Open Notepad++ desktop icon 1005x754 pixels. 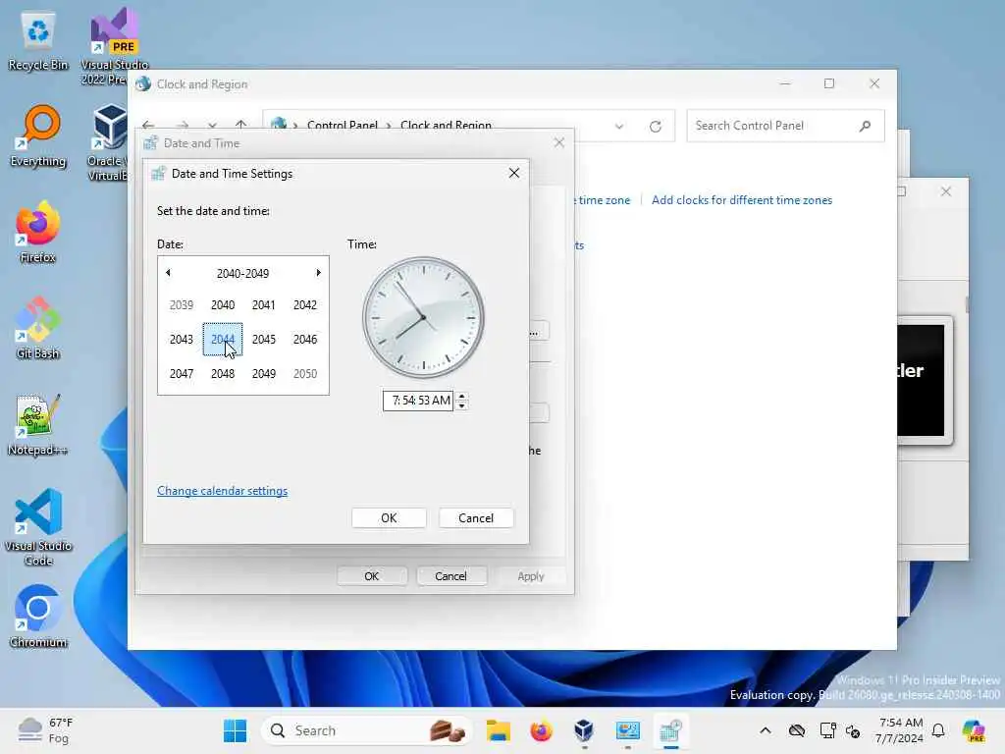click(x=38, y=425)
